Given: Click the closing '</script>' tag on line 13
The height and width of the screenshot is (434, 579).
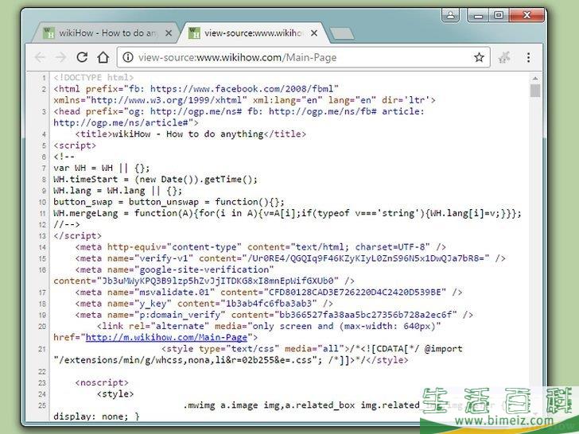Looking at the screenshot, I should (77, 236).
